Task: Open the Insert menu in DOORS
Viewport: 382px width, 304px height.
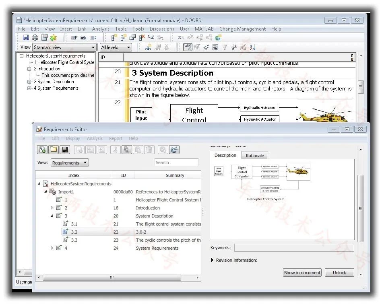Action: (66, 29)
